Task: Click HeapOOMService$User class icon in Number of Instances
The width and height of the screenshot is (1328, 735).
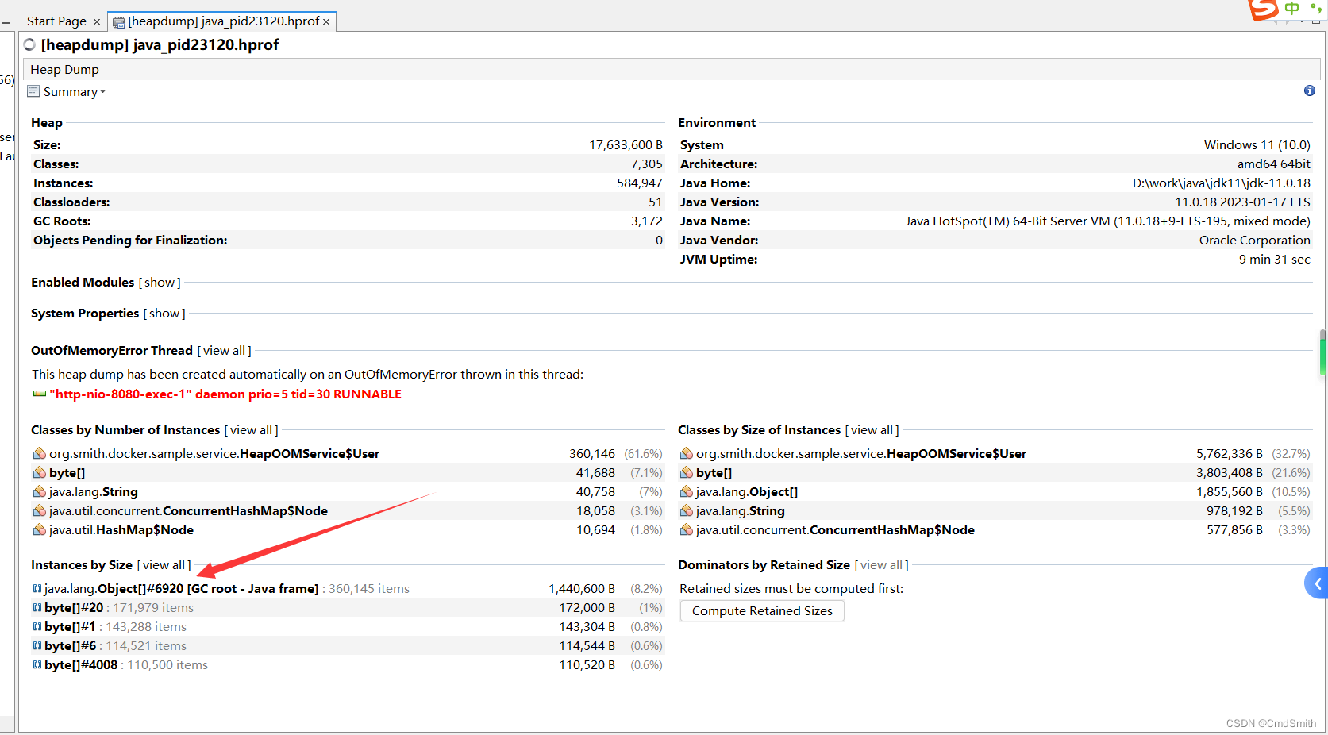Action: (39, 453)
